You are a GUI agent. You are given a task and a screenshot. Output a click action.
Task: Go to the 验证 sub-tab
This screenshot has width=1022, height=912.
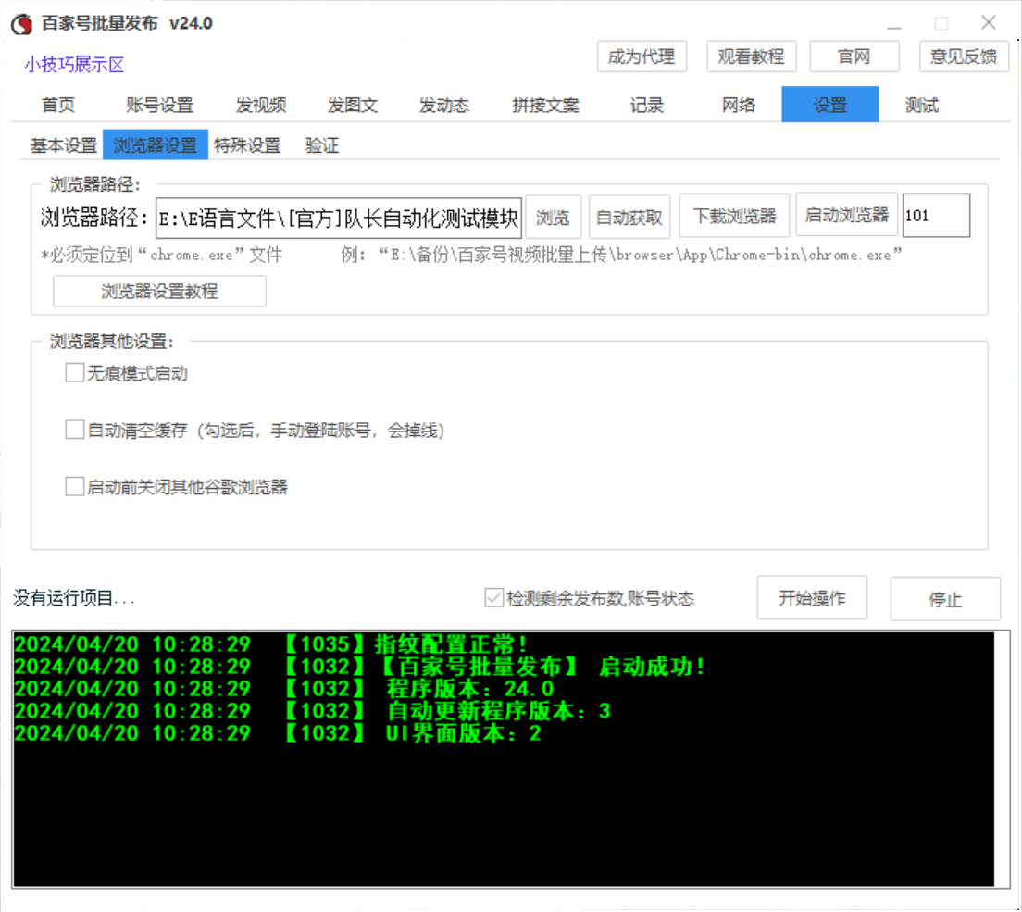pos(321,144)
